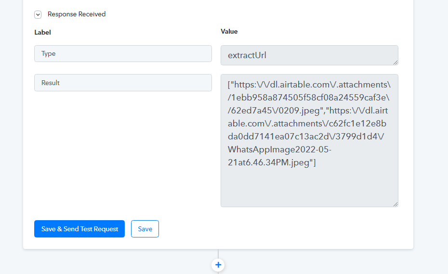This screenshot has height=274, width=448.
Task: Click the white Save button
Action: pyautogui.click(x=145, y=229)
